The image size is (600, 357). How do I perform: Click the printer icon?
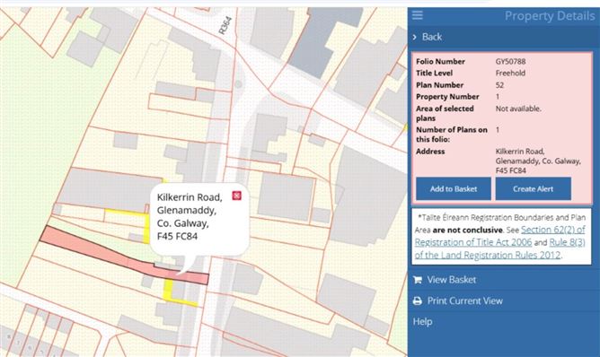click(418, 300)
